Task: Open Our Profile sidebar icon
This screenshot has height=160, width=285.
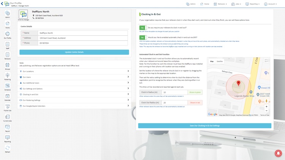Action: (8, 34)
